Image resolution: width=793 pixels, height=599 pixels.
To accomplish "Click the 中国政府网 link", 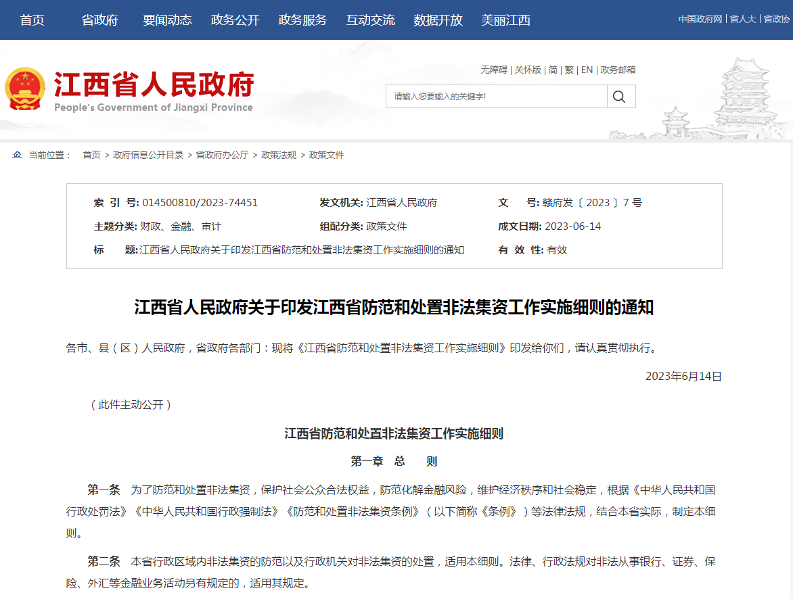I will [x=700, y=19].
